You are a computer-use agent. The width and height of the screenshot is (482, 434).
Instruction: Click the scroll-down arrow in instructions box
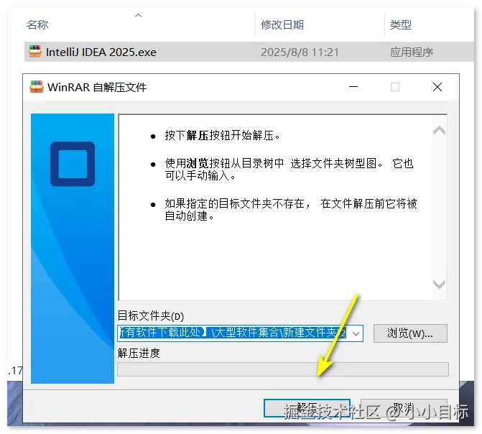pos(439,285)
